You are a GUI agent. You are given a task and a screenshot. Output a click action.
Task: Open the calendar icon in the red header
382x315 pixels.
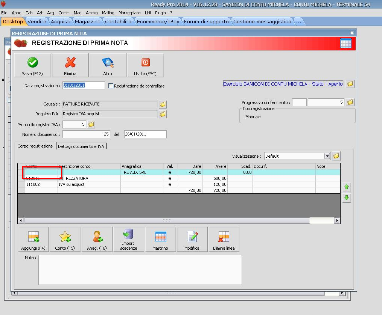[346, 44]
